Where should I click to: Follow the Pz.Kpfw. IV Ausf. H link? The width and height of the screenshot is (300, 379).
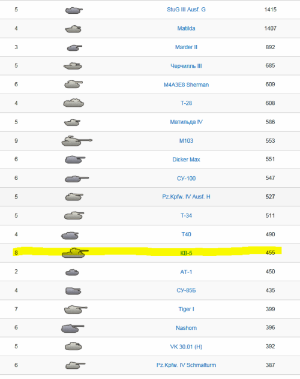click(x=186, y=197)
